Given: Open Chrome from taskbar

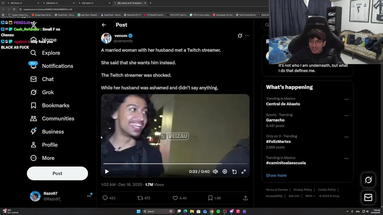Looking at the screenshot, I should [212, 211].
